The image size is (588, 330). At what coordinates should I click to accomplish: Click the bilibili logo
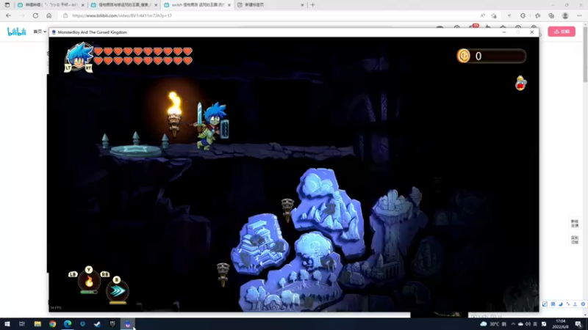16,32
